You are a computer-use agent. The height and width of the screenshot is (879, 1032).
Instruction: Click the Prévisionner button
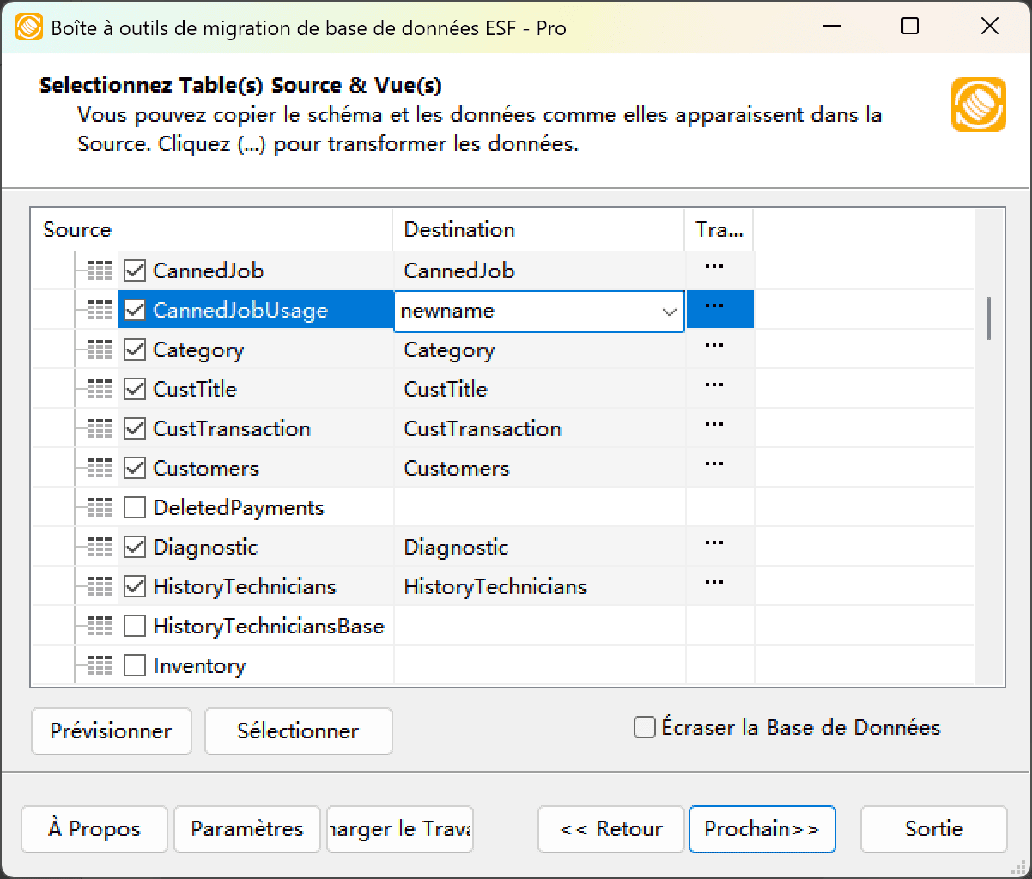[111, 731]
